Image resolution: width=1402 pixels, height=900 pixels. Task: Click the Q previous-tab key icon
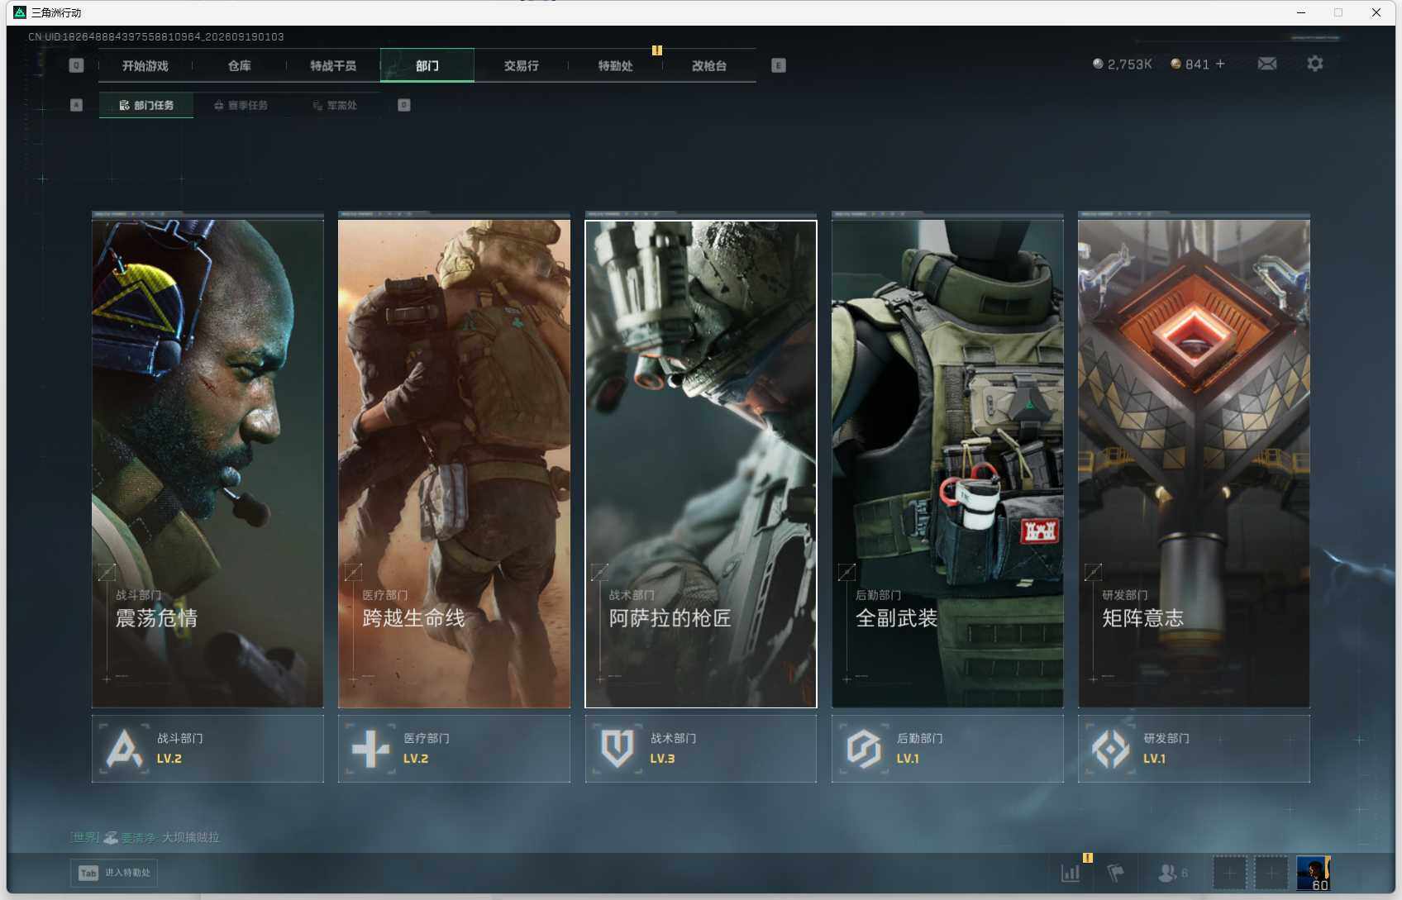pyautogui.click(x=76, y=65)
